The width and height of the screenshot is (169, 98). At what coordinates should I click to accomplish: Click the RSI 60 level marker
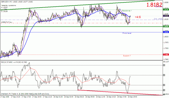coord(164,75)
